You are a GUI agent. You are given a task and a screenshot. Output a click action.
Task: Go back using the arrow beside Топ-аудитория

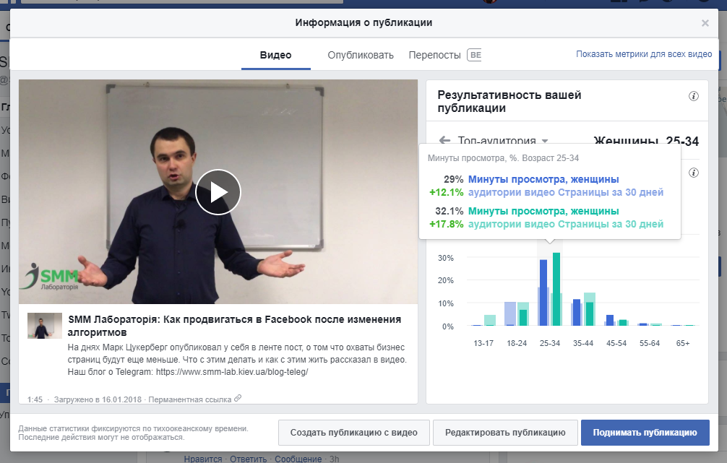[444, 140]
